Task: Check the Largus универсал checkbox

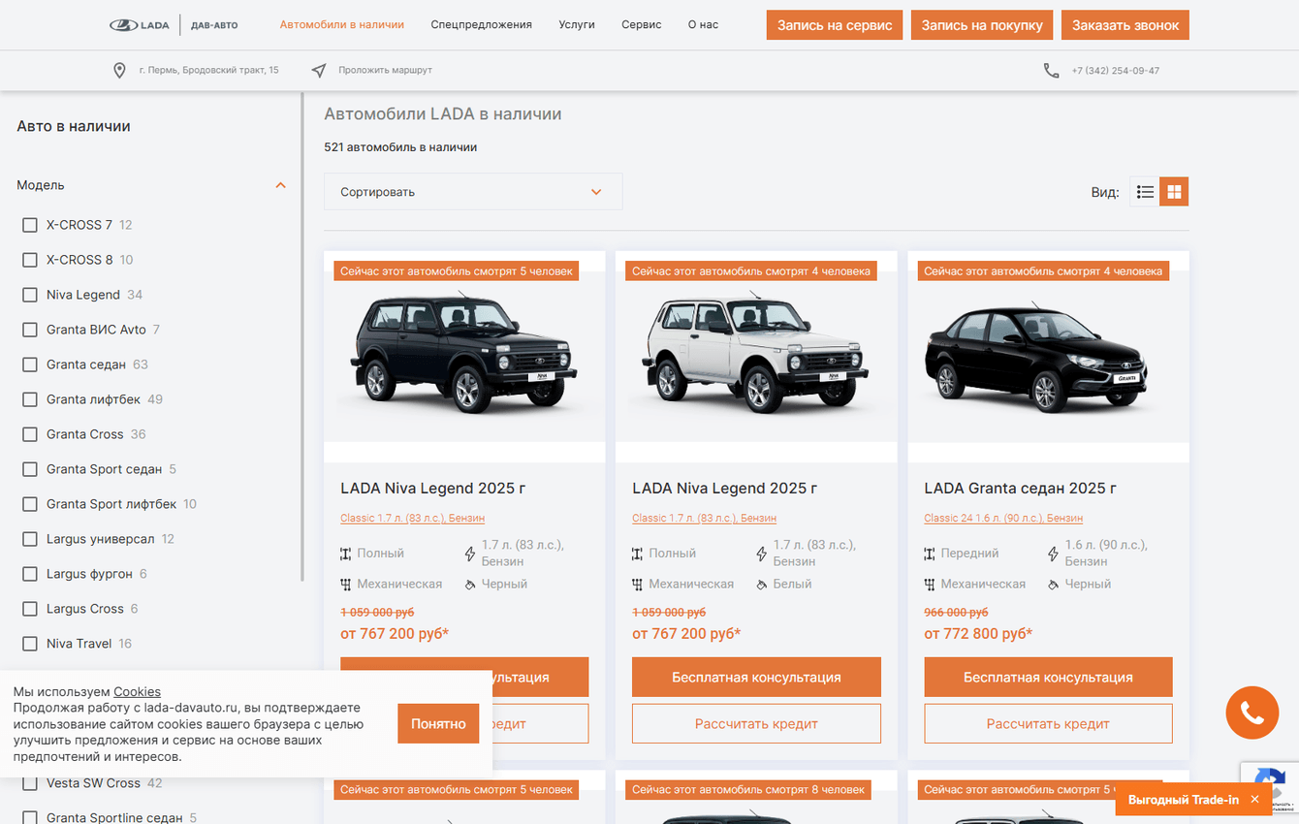Action: coord(30,539)
